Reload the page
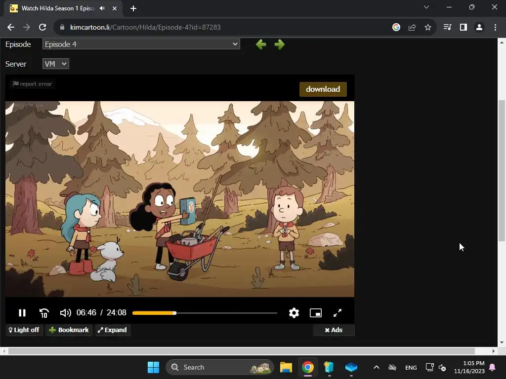This screenshot has height=379, width=506. pyautogui.click(x=42, y=28)
